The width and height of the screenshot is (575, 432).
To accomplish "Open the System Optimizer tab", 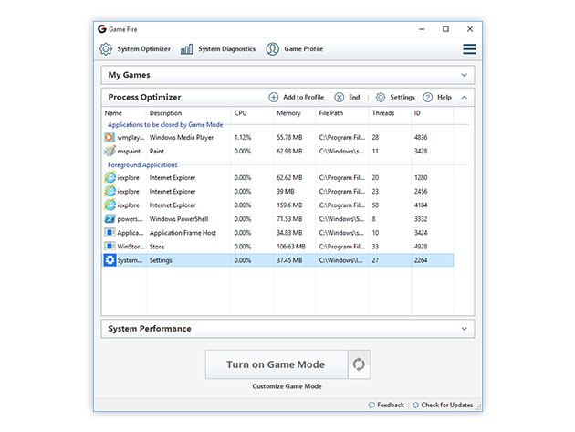I will click(x=144, y=48).
